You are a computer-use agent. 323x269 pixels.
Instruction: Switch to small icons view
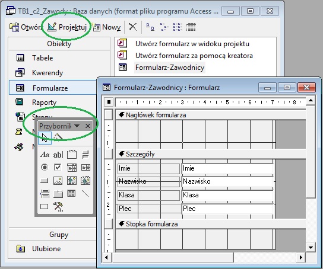tap(164, 27)
